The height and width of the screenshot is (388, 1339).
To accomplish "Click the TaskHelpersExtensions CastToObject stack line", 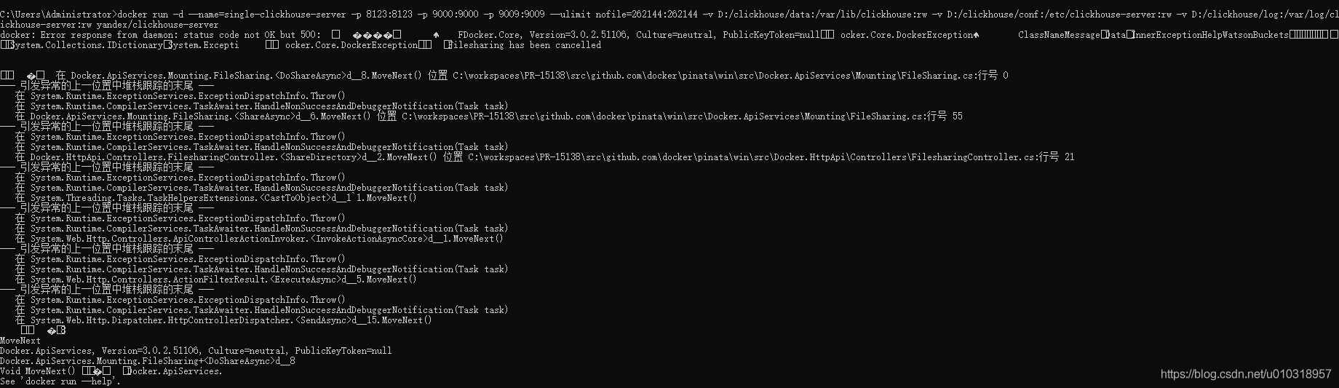I will (216, 198).
